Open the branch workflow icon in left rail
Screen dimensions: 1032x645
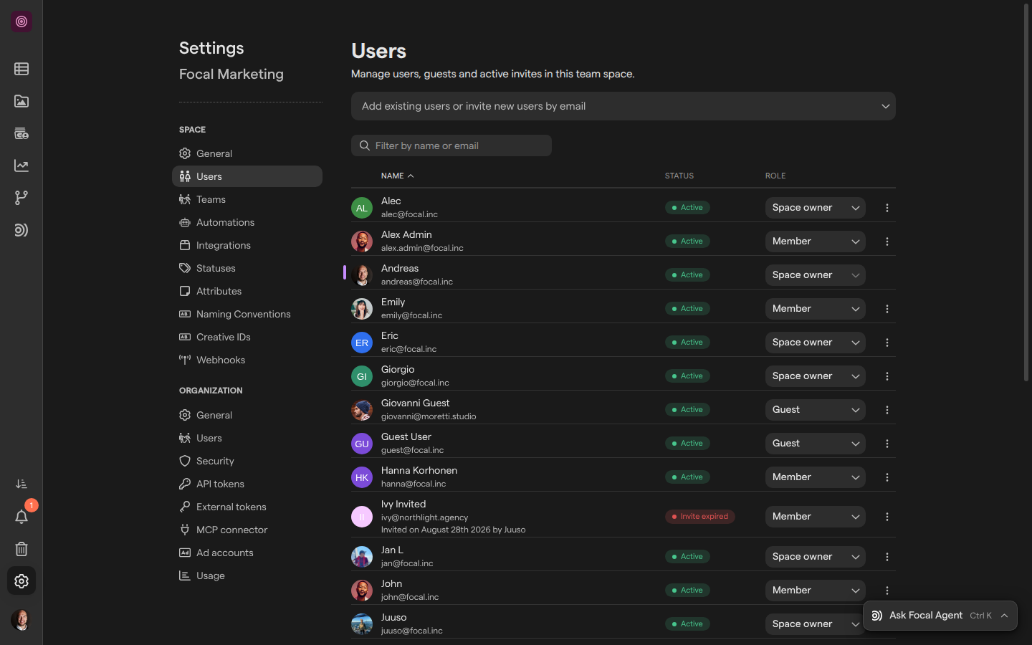(x=21, y=198)
